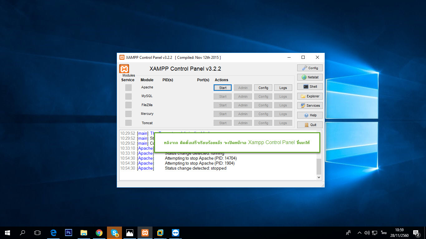Image resolution: width=426 pixels, height=239 pixels.
Task: Select the Apache module name
Action: [x=147, y=87]
